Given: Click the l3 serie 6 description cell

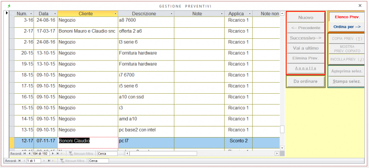Looking at the screenshot, I should (x=146, y=44).
